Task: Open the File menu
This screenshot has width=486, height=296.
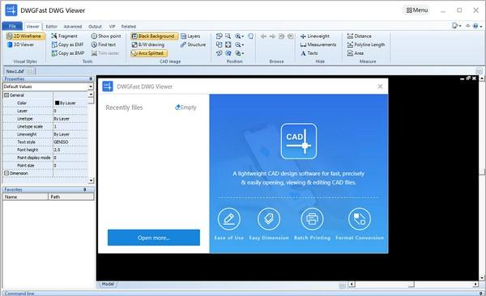Action: [x=12, y=27]
